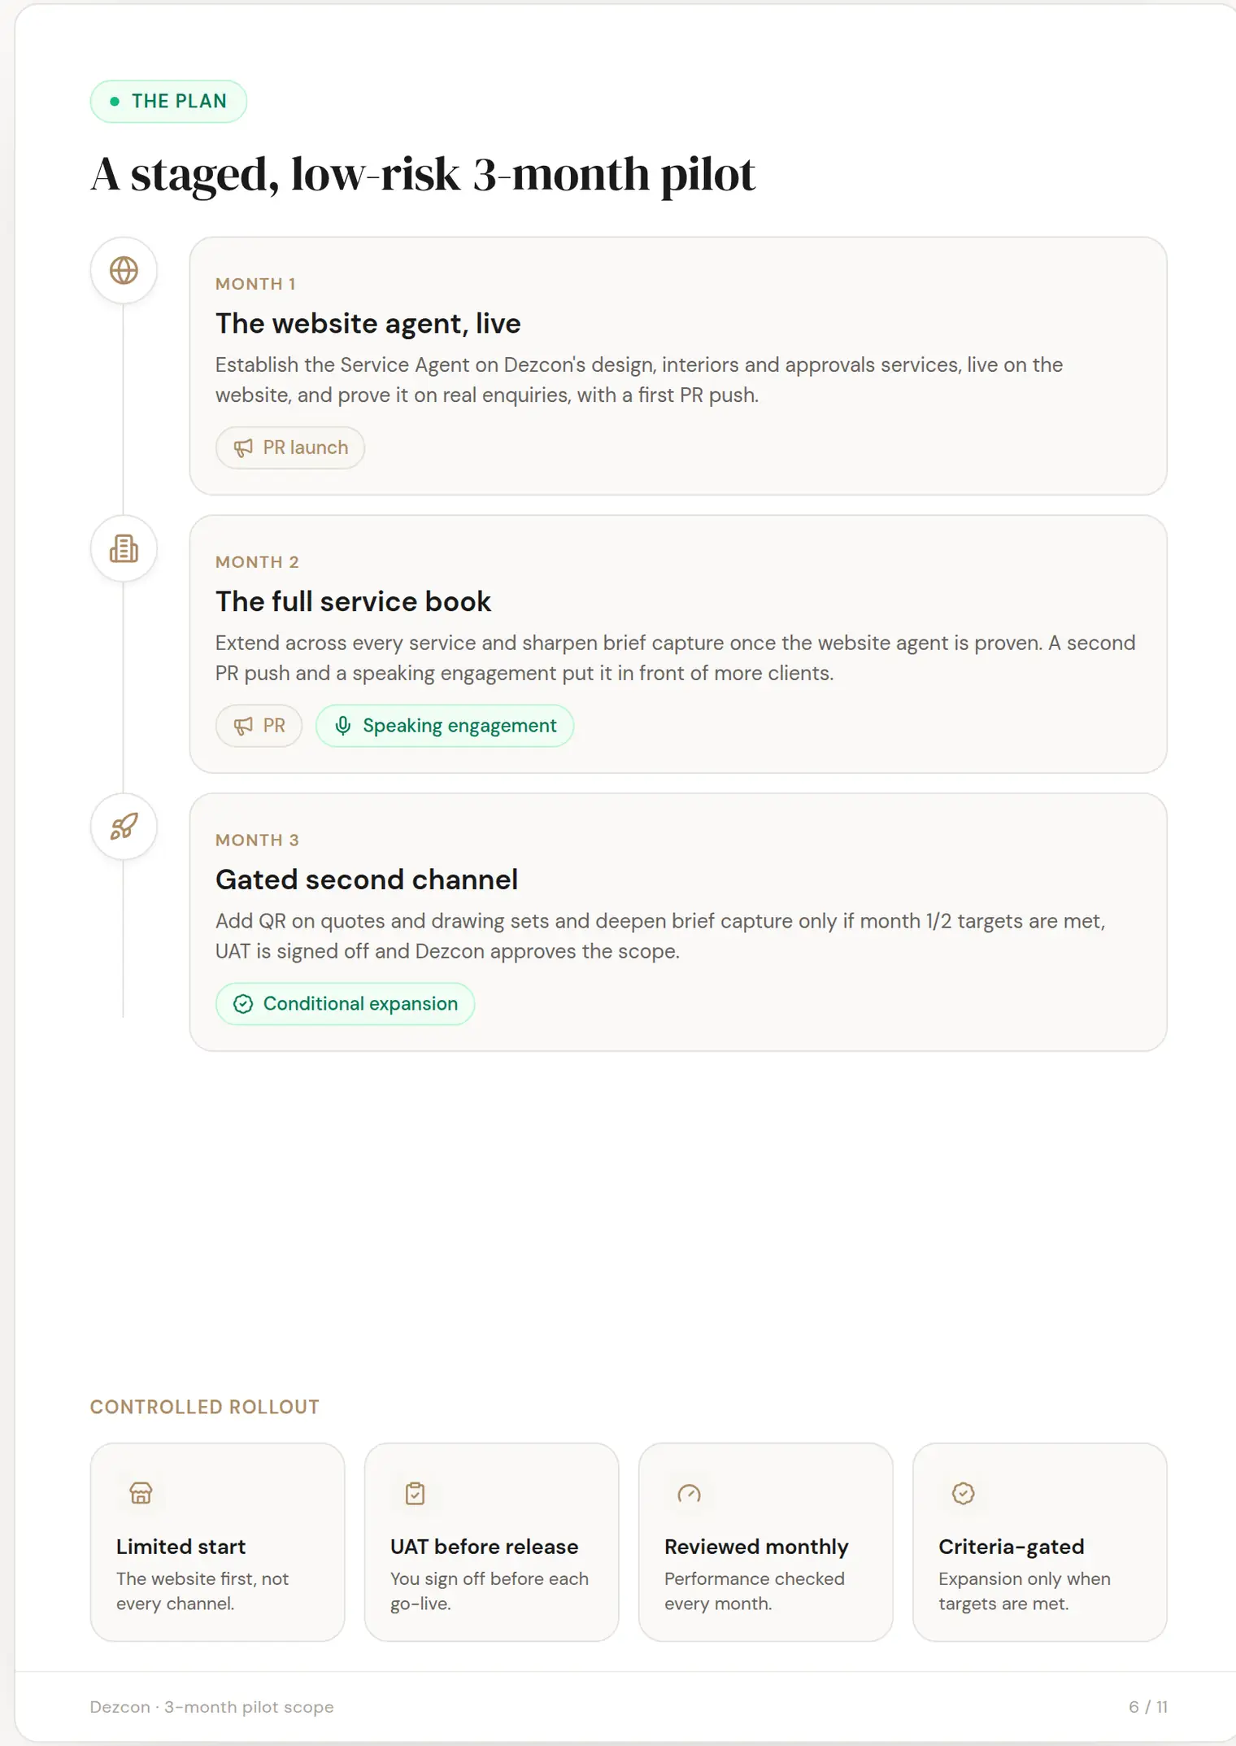The width and height of the screenshot is (1236, 1746).
Task: Select Gated second channel heading
Action: tap(367, 880)
